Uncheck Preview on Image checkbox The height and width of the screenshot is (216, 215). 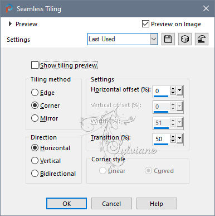[x=145, y=24]
